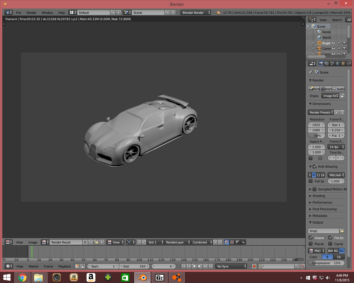Disable the Anti-Aliasing checkbox

[x=314, y=166]
